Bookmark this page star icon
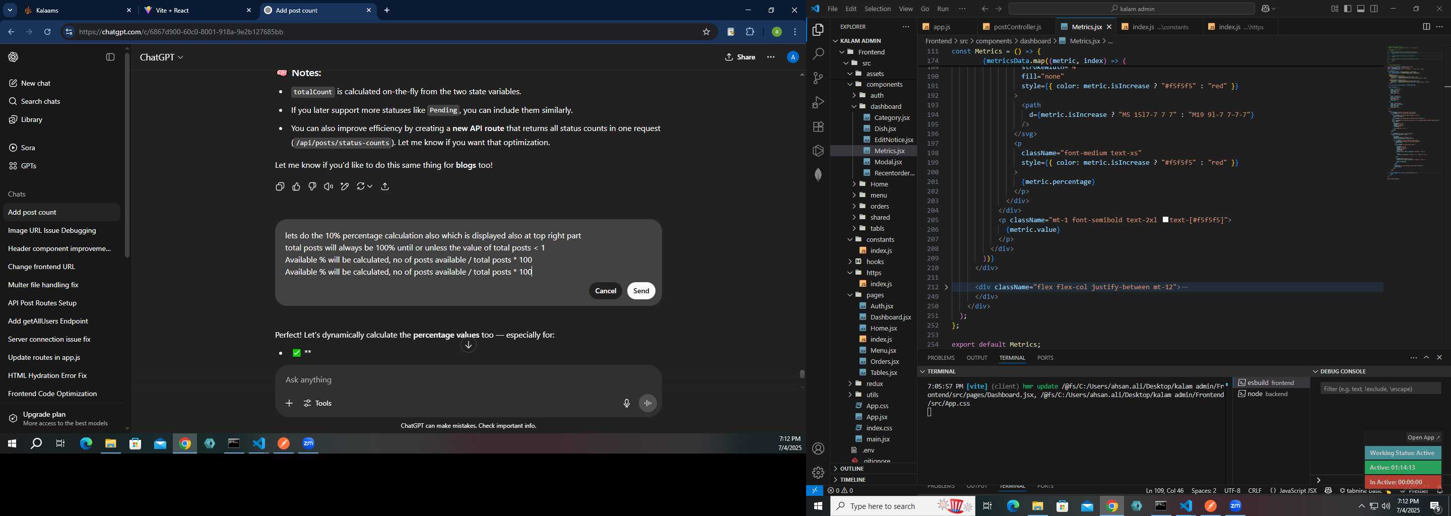This screenshot has width=1451, height=516. (706, 32)
